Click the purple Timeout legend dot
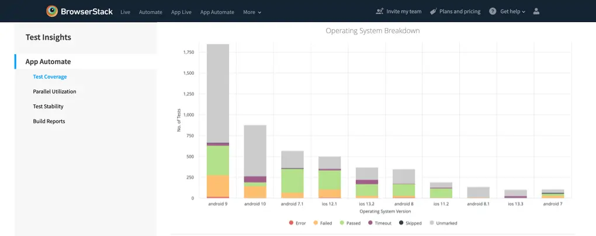Viewport: 596px width, 236px height. pyautogui.click(x=370, y=223)
